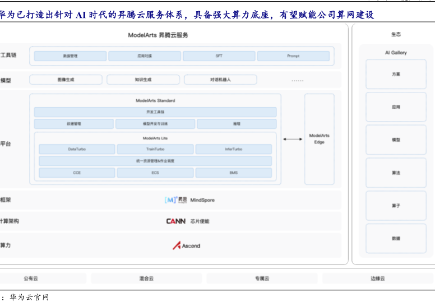Select the 推理 box
The image size is (435, 302).
pos(237,124)
